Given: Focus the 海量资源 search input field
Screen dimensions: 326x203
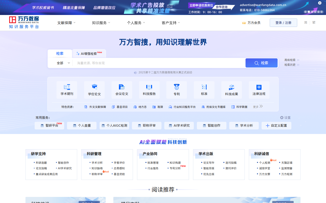Looking at the screenshot, I should [159, 63].
